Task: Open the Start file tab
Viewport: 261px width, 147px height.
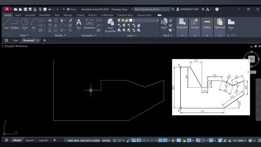Action: click(x=16, y=40)
